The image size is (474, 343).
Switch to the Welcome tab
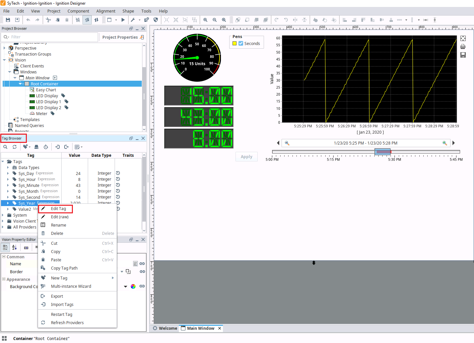[165, 328]
